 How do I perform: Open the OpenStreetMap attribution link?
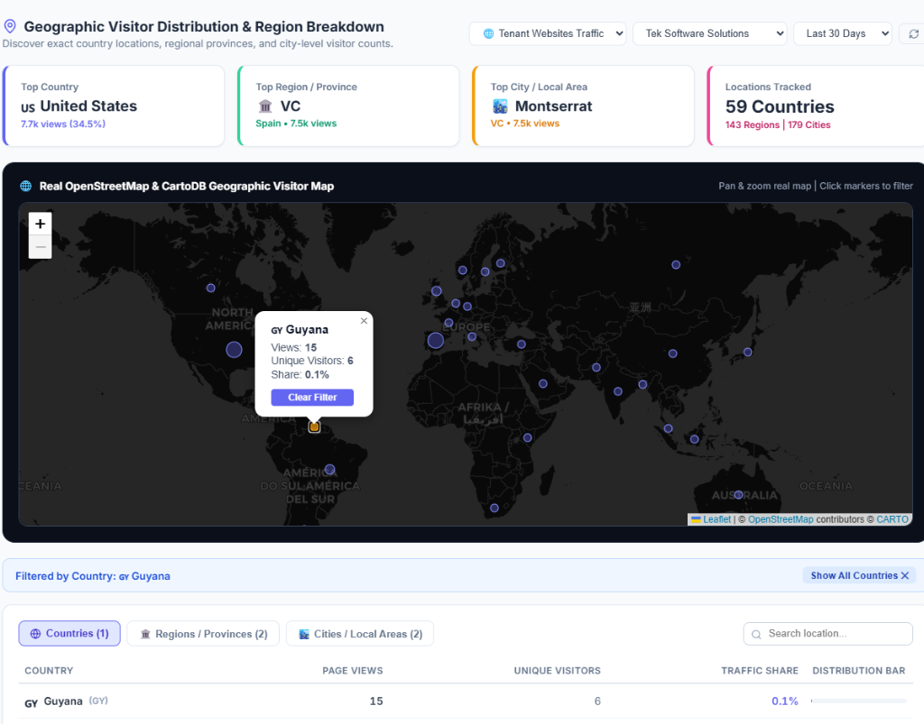(781, 519)
